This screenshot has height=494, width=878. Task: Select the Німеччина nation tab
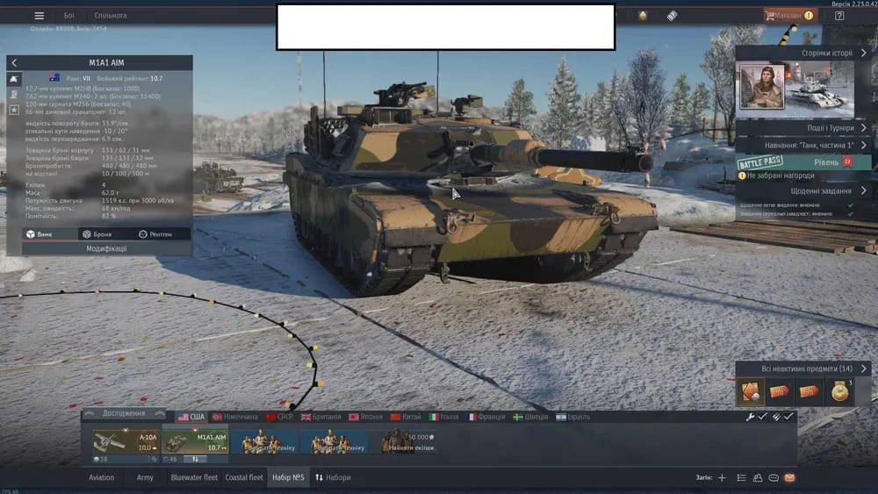(234, 417)
